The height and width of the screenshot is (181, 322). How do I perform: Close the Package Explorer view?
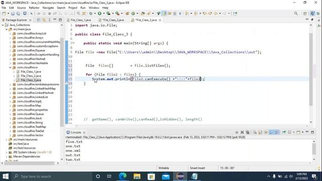point(30,20)
